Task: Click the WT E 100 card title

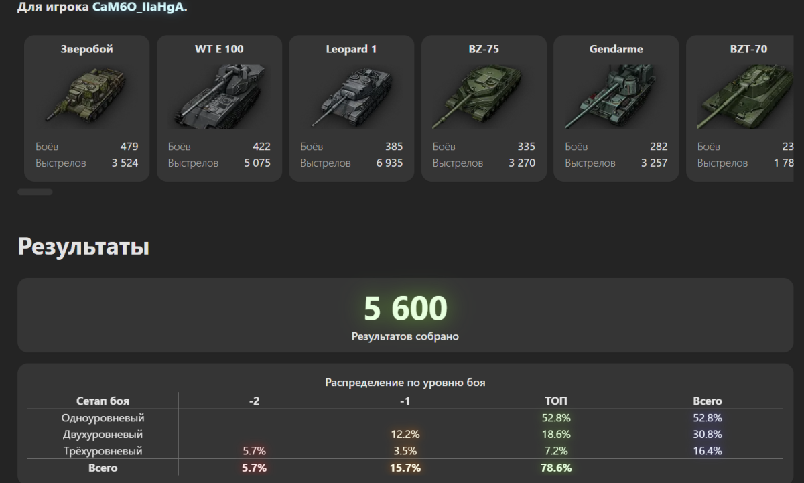Action: click(219, 49)
